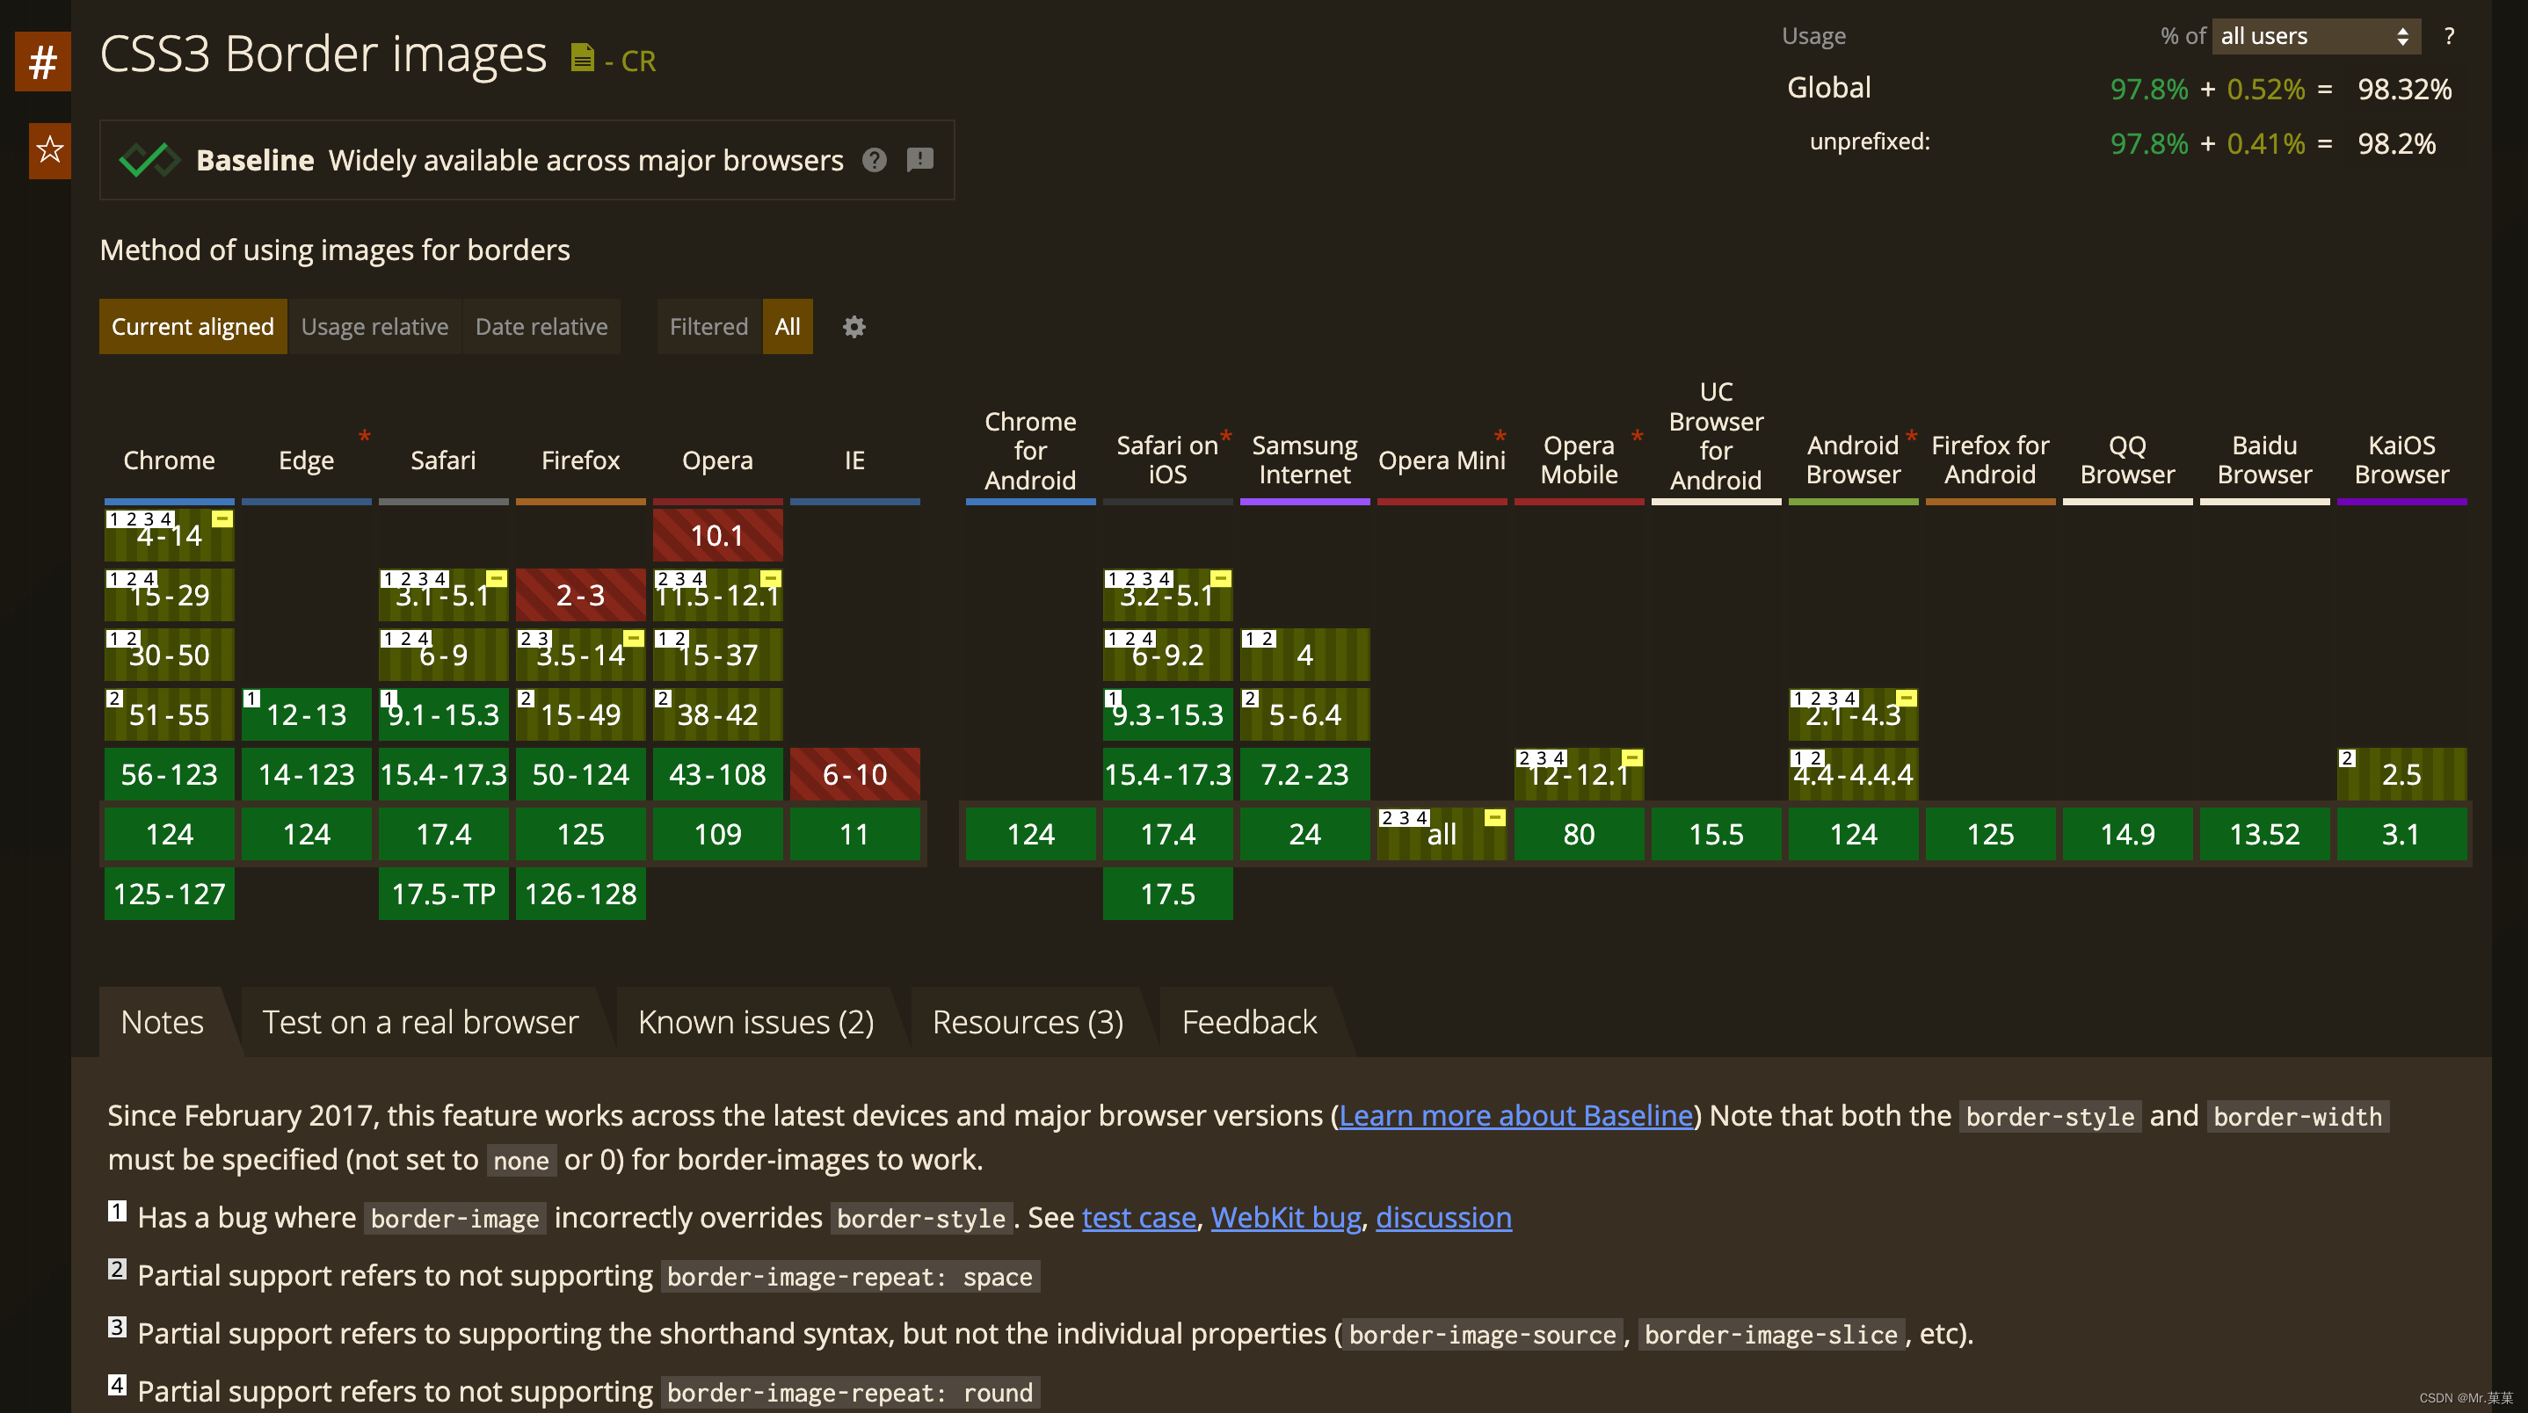Click the yellow prefix flag on Chrome 4-14
2528x1413 pixels.
222,518
